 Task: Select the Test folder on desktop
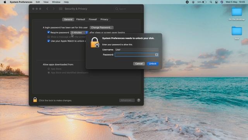237,33
